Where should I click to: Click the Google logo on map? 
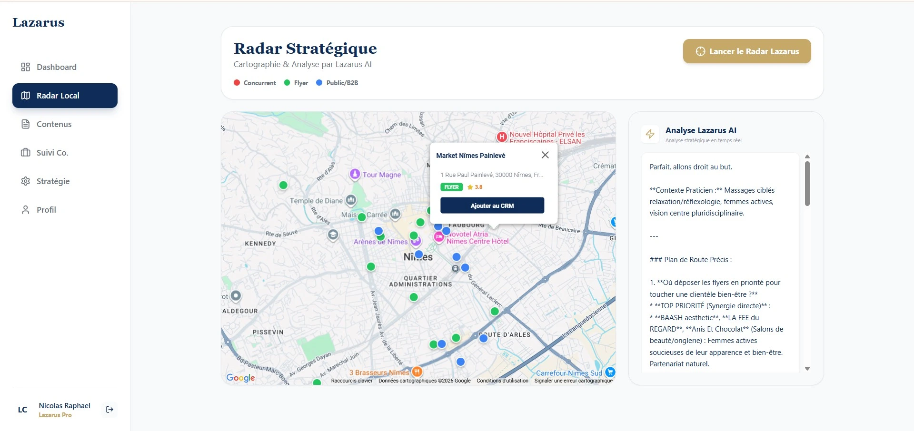(x=241, y=378)
